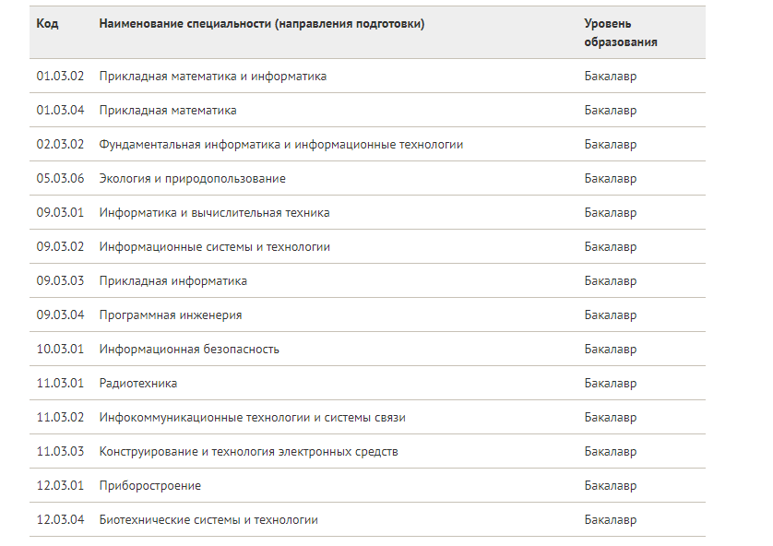Click the 'Радиотехника' specialty name
Viewport: 773px width, 546px height.
[x=137, y=384]
